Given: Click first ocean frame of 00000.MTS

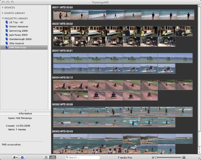Looking at the screenshot, I should tap(62, 139).
